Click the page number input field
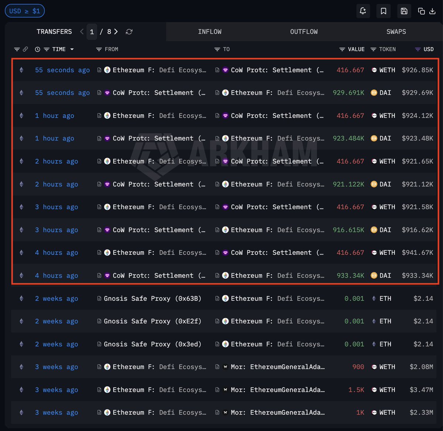 tap(92, 32)
